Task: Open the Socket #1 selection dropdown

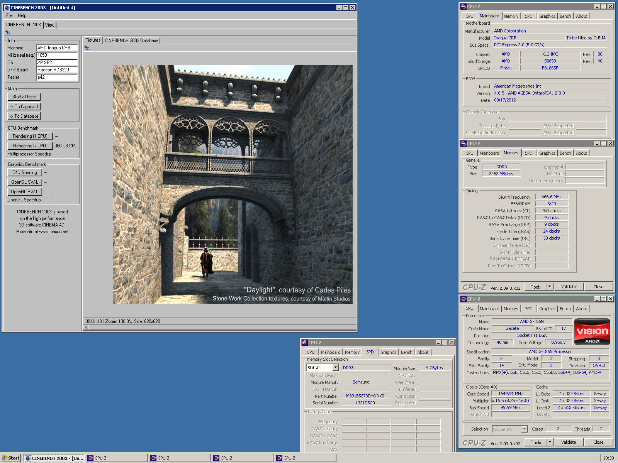Action: click(x=524, y=429)
